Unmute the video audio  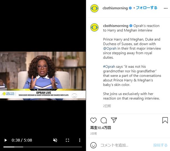tap(55, 140)
